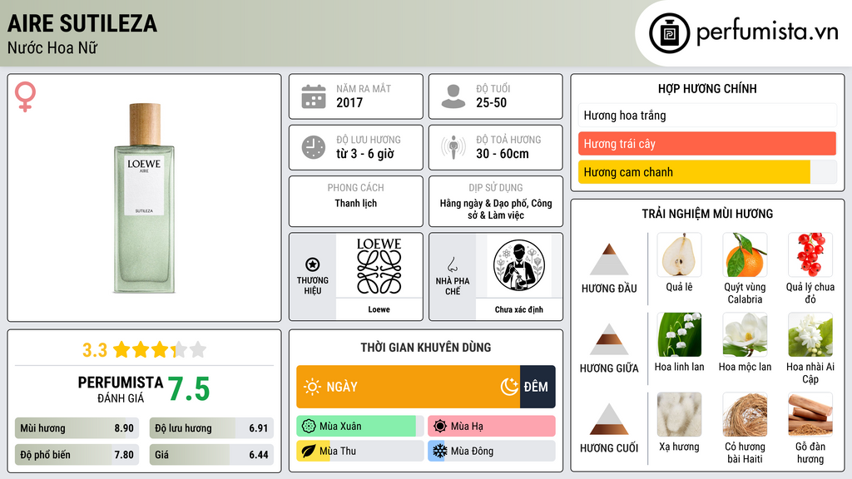
Task: Click the AIRE SUTILEZA title
Action: click(82, 23)
